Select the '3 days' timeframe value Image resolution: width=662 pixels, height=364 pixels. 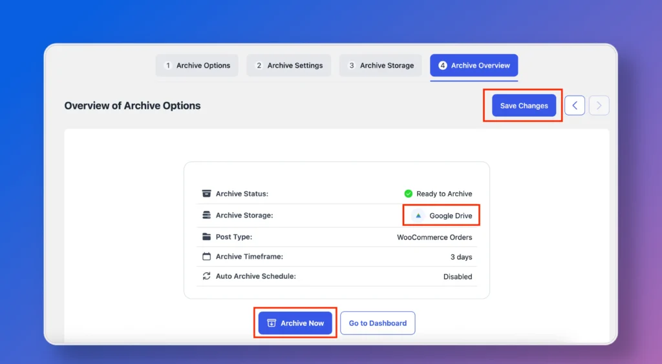(461, 257)
